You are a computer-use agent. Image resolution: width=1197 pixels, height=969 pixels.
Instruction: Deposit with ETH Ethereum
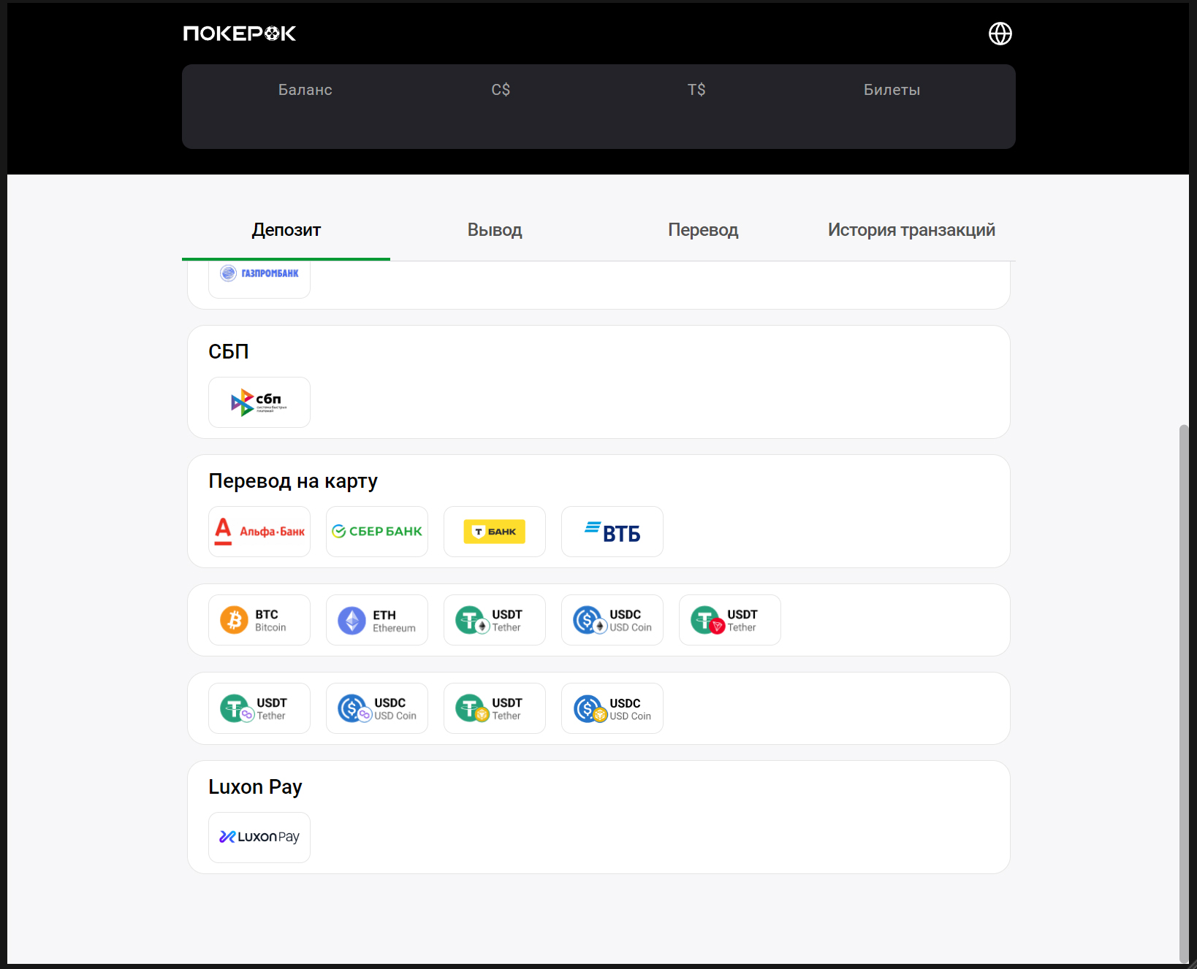[377, 620]
